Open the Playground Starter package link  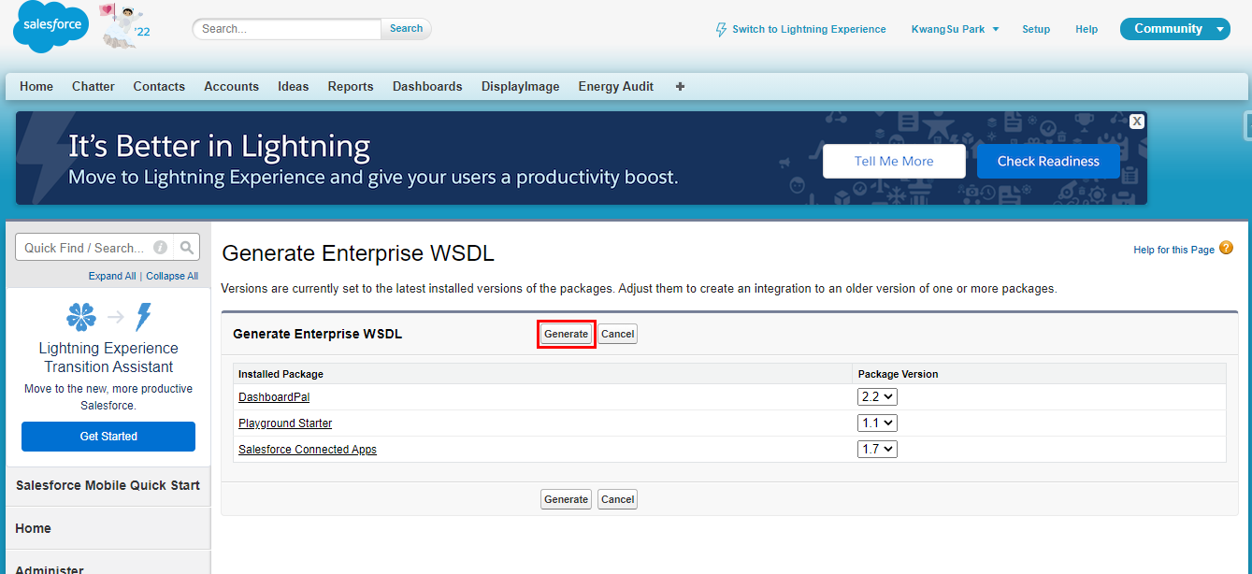coord(285,423)
